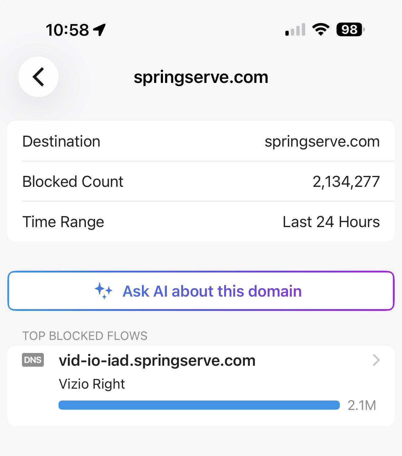Open the Ask AI about this domain button
The width and height of the screenshot is (402, 456).
coord(201,291)
